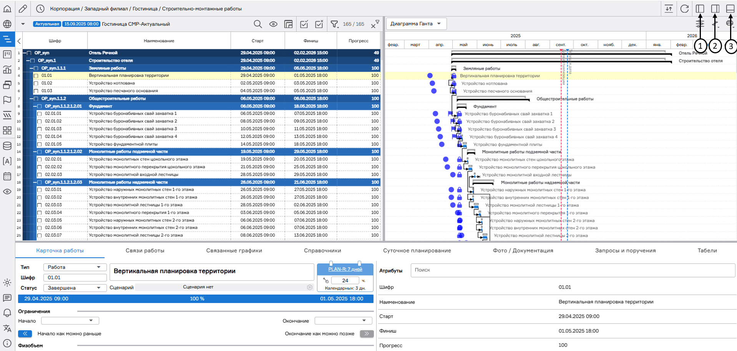Toggle bottom panel layout icon
Viewport: 737px width, 351px height.
point(730,9)
